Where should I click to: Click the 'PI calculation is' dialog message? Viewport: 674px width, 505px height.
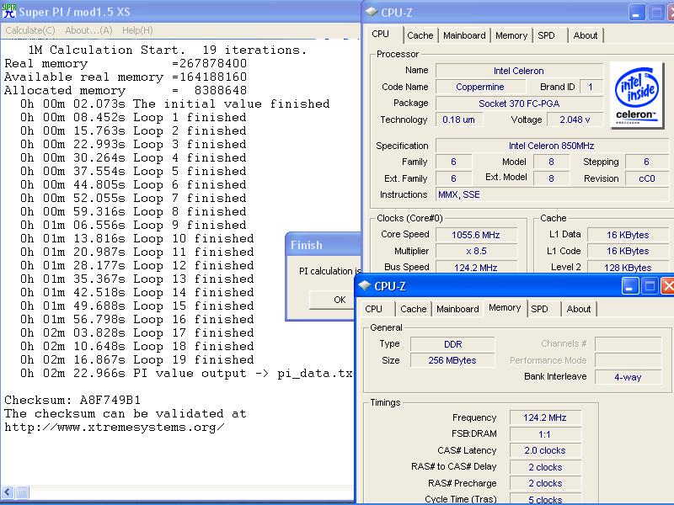coord(329,271)
